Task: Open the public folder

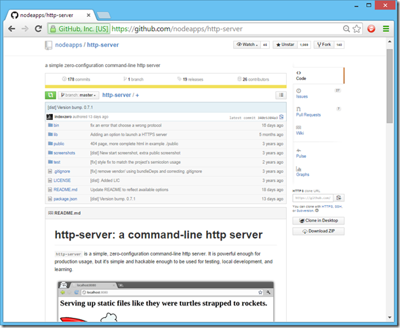Action: (x=59, y=144)
